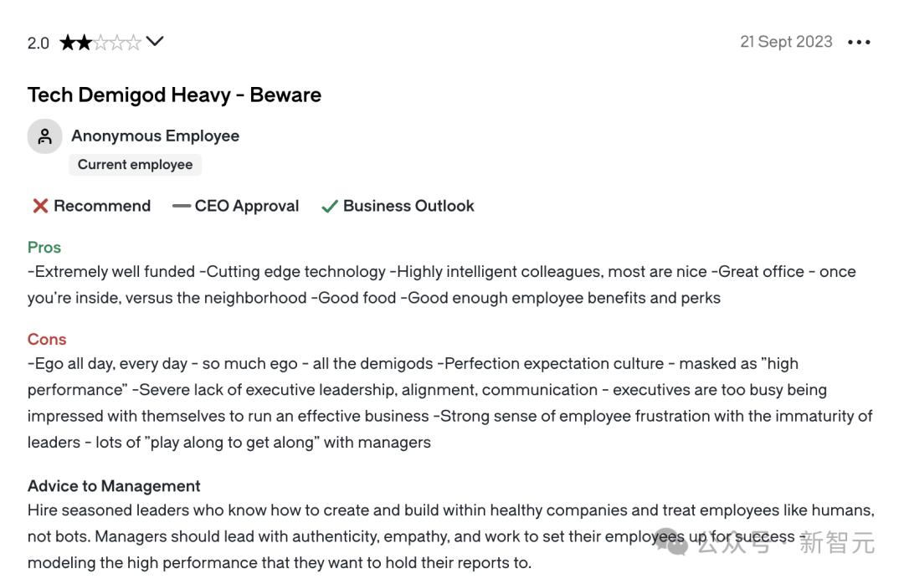The height and width of the screenshot is (579, 904).
Task: Click the two-star rating stars
Action: [x=100, y=43]
